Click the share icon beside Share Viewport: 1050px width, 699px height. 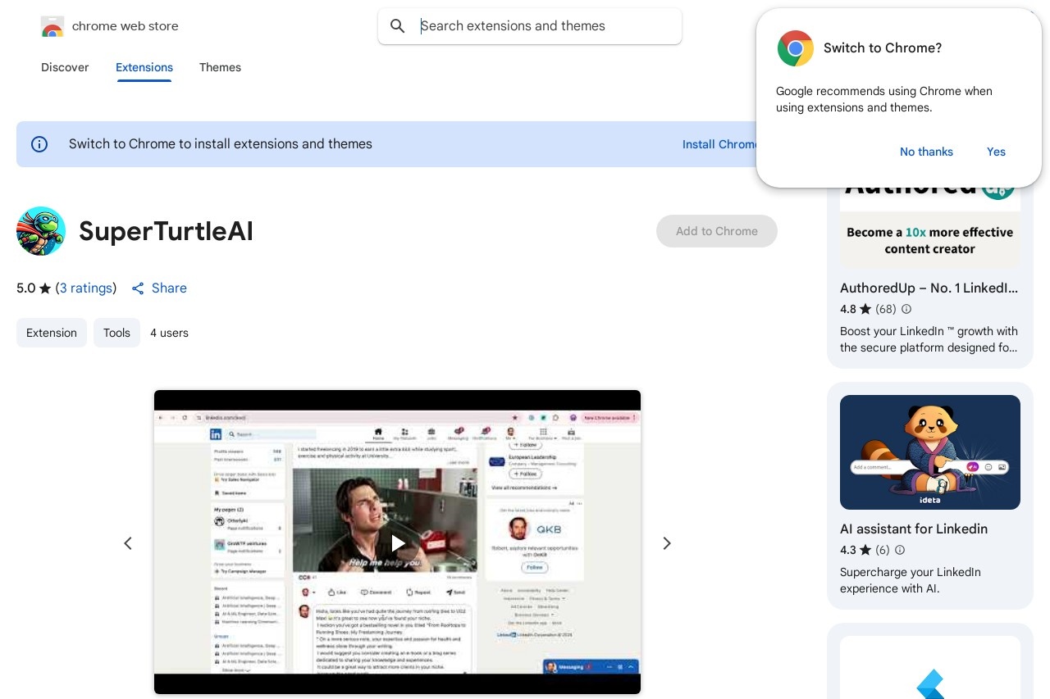point(138,288)
